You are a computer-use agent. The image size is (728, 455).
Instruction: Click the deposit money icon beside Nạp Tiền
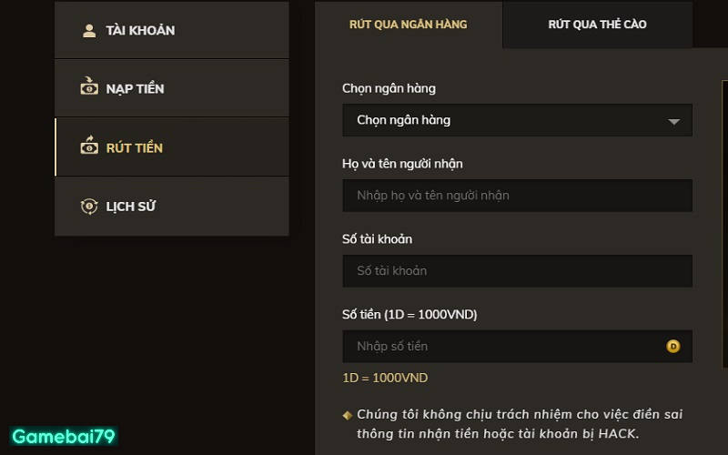[89, 88]
